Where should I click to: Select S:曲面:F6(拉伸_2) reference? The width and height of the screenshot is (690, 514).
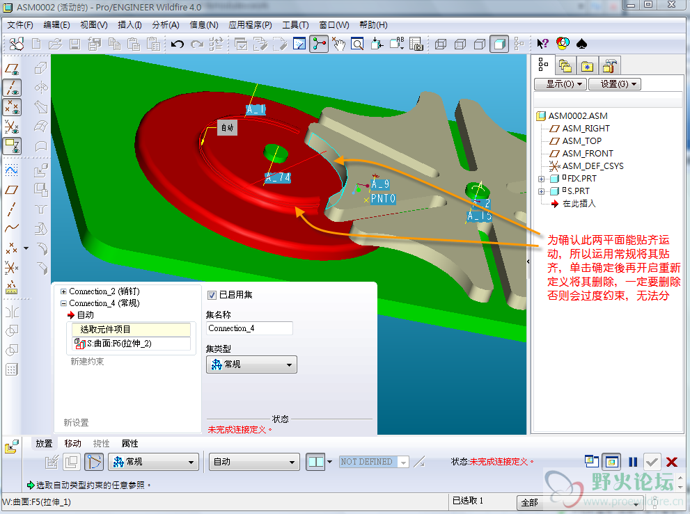[130, 344]
